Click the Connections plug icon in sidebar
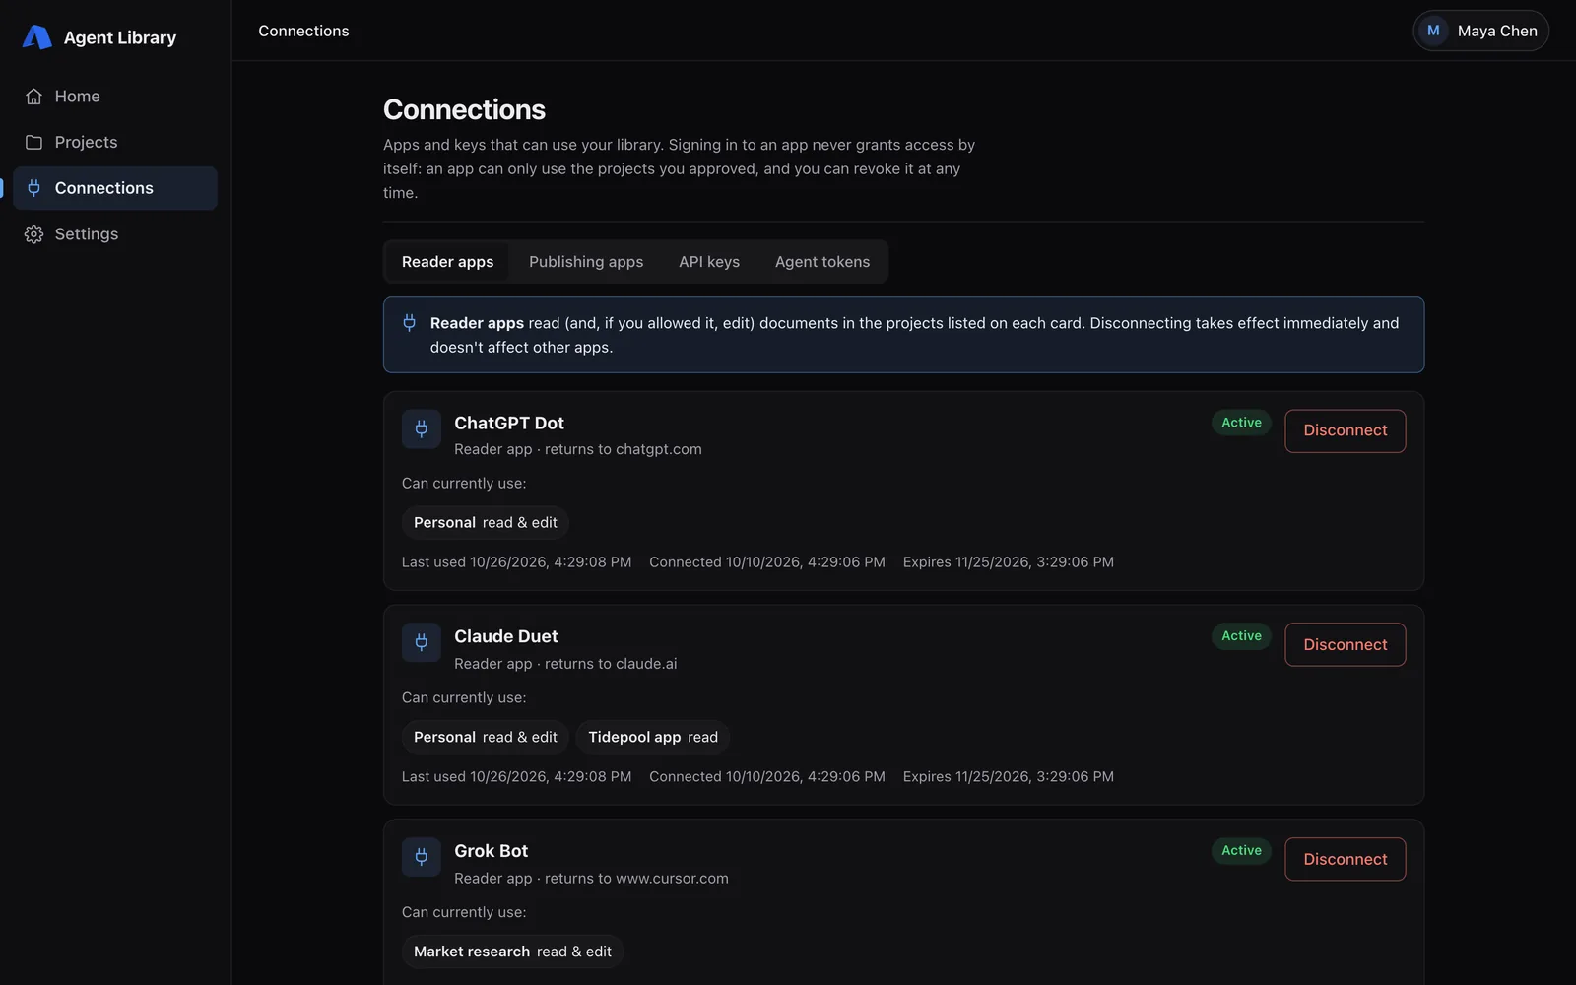Image resolution: width=1576 pixels, height=985 pixels. [34, 188]
